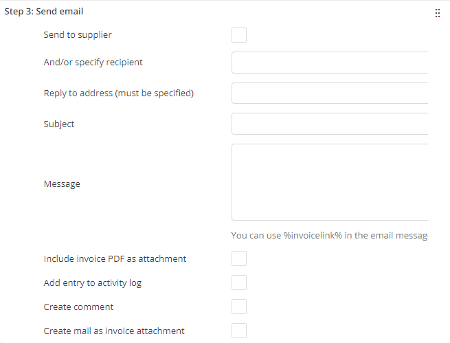Select the Subject text field
Image resolution: width=450 pixels, height=343 pixels.
tap(330, 124)
